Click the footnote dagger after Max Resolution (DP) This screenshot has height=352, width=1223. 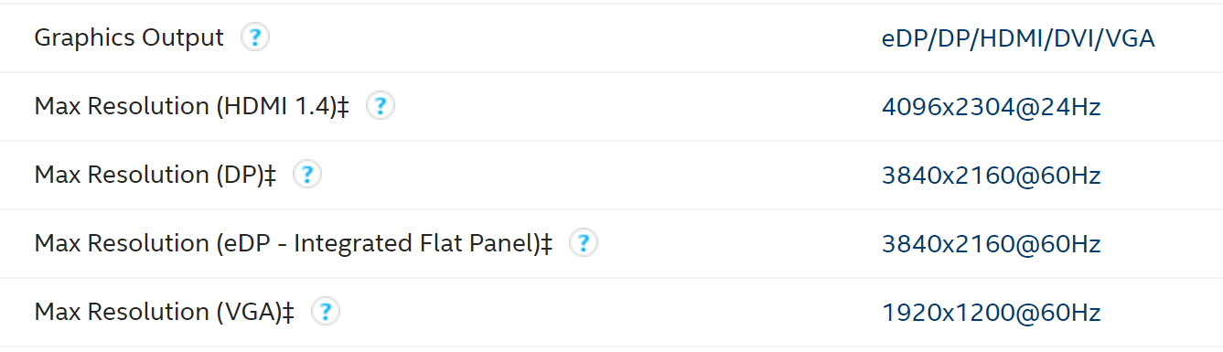point(270,175)
